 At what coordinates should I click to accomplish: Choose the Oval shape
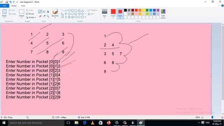point(69,10)
